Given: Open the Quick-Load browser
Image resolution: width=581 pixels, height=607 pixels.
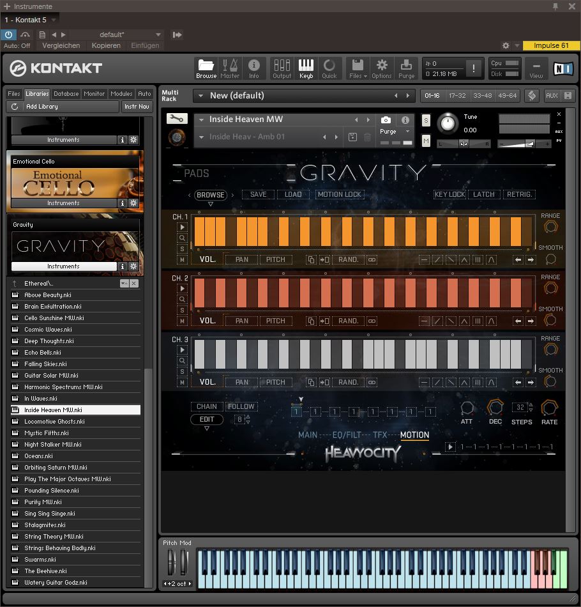Looking at the screenshot, I should point(329,68).
